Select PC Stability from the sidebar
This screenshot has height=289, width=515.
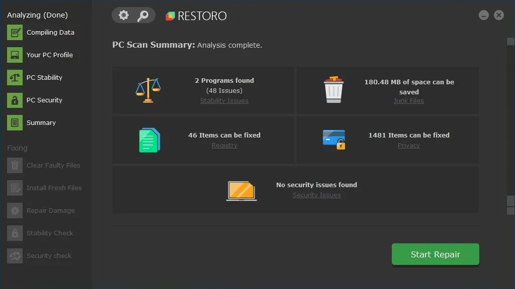[x=45, y=77]
